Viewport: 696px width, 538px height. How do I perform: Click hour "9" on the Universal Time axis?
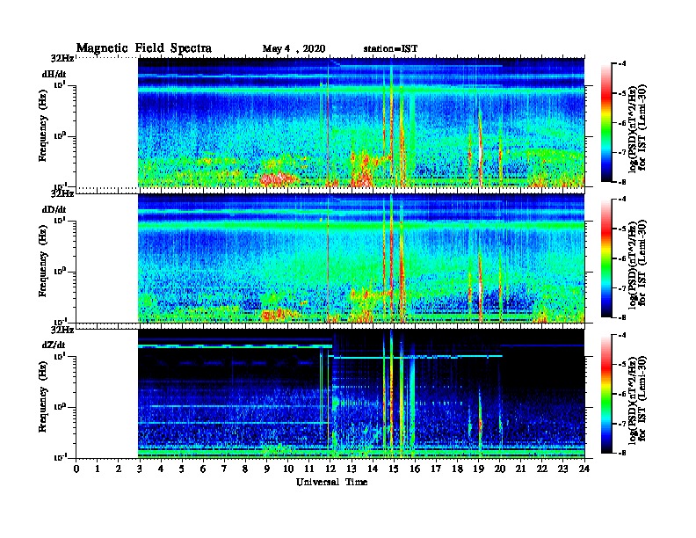point(267,469)
